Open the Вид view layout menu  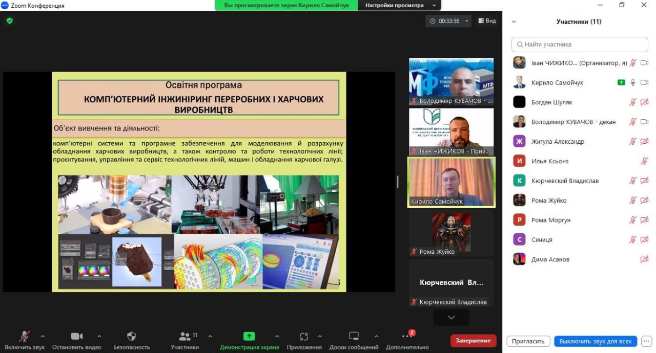[x=487, y=21]
